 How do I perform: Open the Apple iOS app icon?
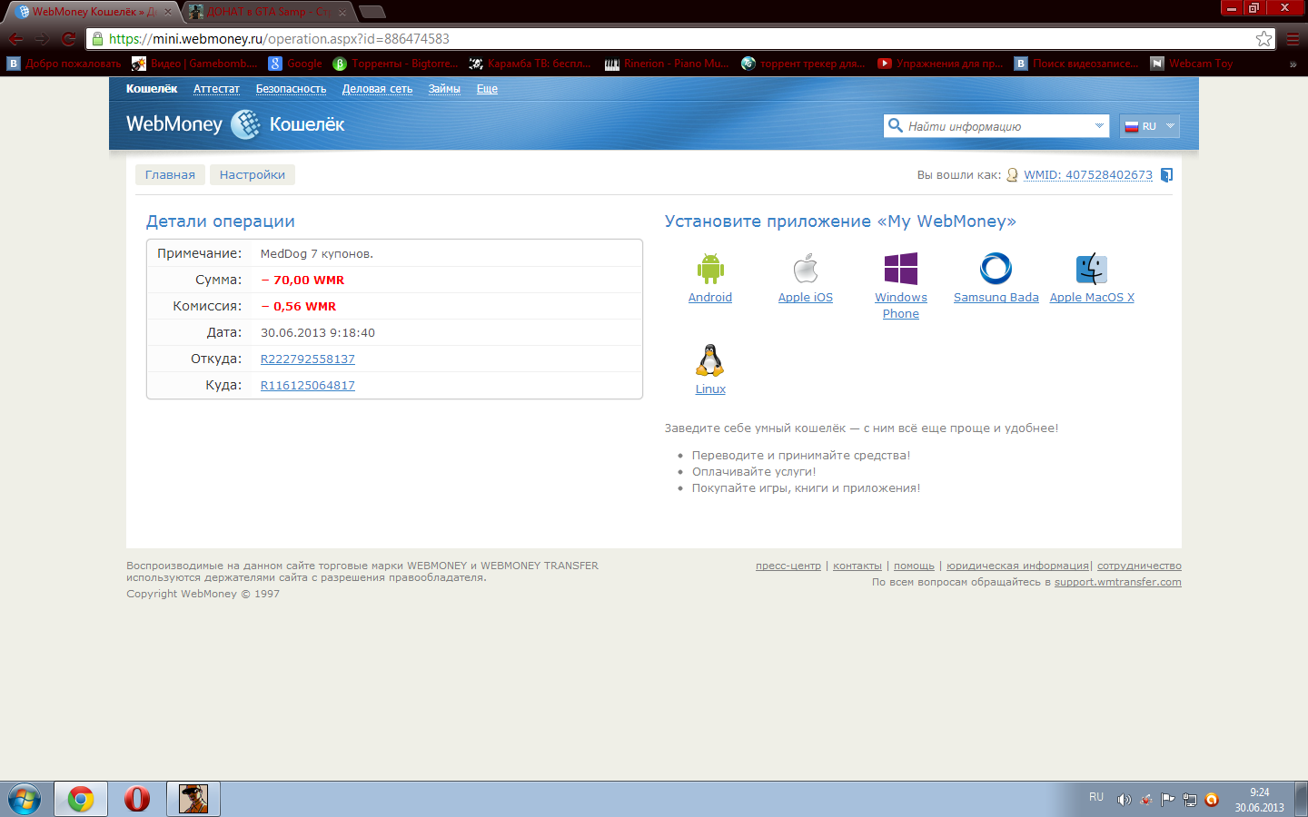806,269
